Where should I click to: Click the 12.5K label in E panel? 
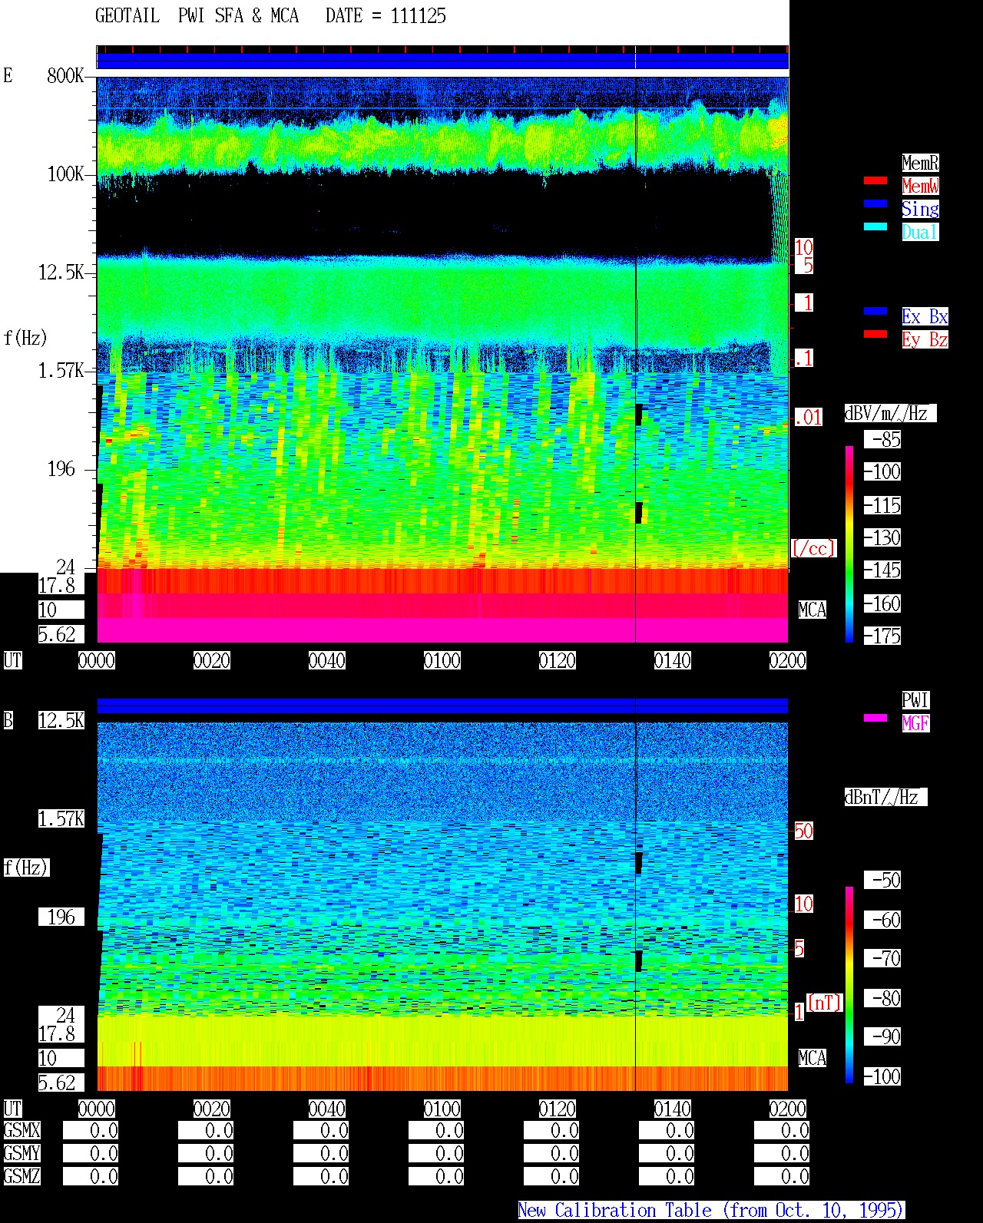click(x=61, y=272)
